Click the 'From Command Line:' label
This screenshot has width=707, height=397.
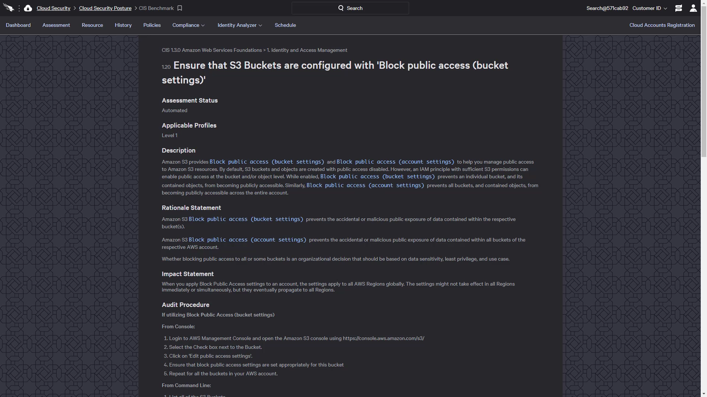[x=186, y=385]
